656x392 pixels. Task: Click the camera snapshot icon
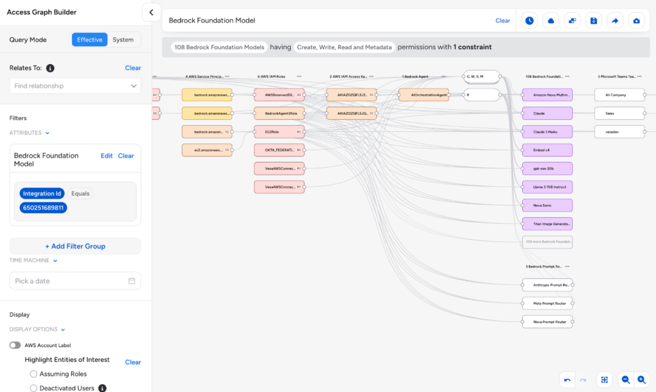tap(636, 20)
